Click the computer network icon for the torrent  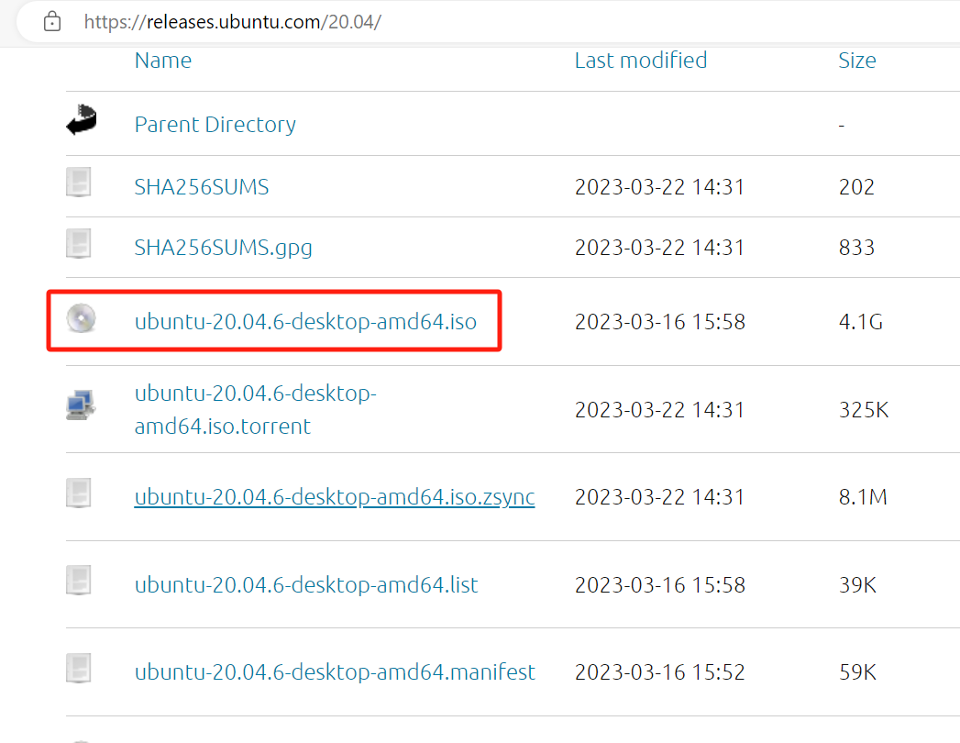81,405
